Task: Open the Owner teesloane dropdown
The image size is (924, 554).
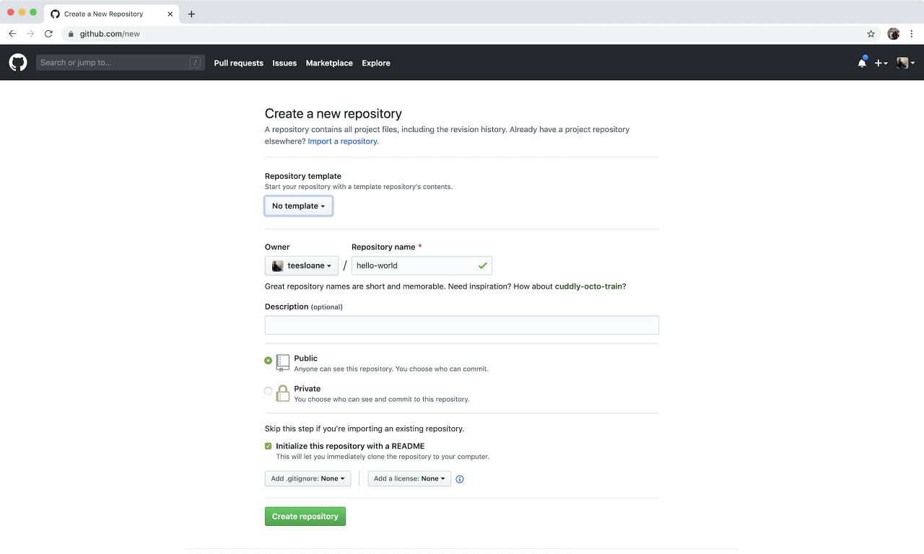Action: [302, 265]
